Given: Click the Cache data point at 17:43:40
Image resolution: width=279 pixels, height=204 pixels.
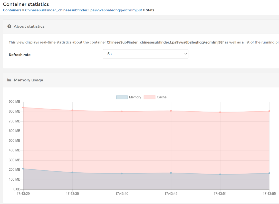Looking at the screenshot, I should 122,112.
